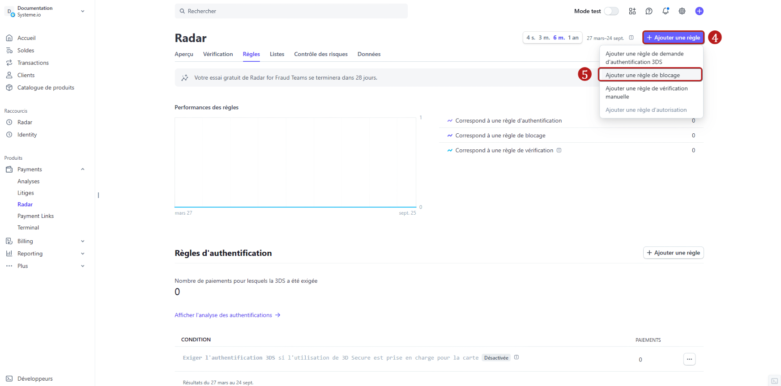Open the three-dot menu for 3DS rule

(689, 359)
